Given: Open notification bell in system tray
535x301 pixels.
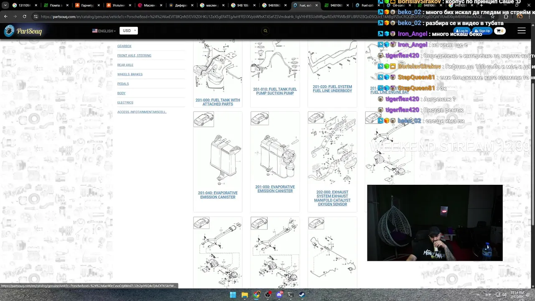Looking at the screenshot, I should pos(528,295).
